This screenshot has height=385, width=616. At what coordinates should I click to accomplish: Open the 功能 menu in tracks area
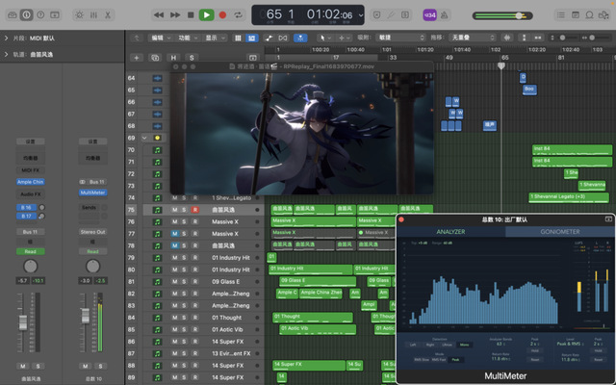[x=187, y=38]
